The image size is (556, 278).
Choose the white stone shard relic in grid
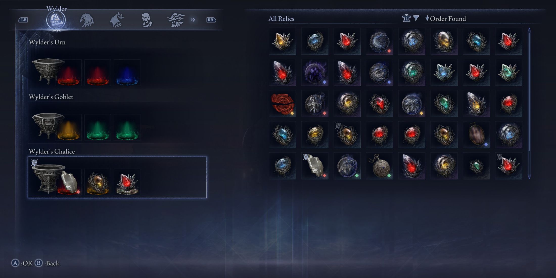[315, 166]
